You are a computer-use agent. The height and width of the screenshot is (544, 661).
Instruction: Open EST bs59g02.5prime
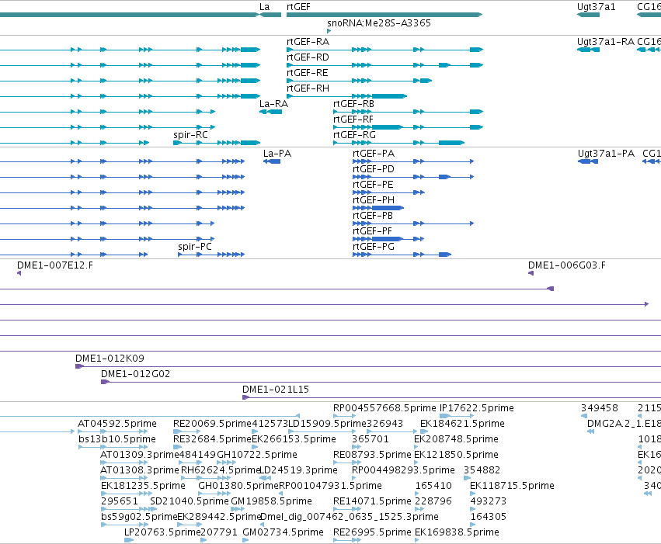pyautogui.click(x=140, y=517)
